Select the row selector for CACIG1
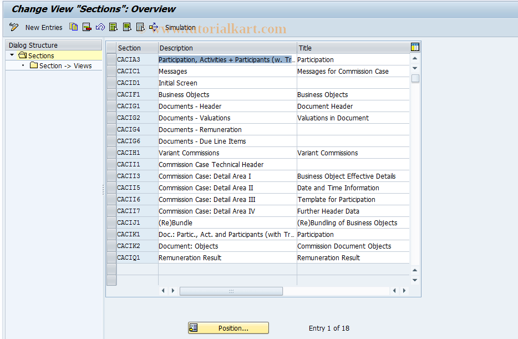518x339 pixels. pyautogui.click(x=111, y=106)
